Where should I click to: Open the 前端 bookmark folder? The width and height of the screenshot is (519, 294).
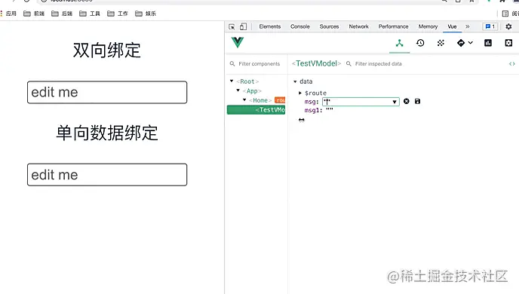pos(34,14)
